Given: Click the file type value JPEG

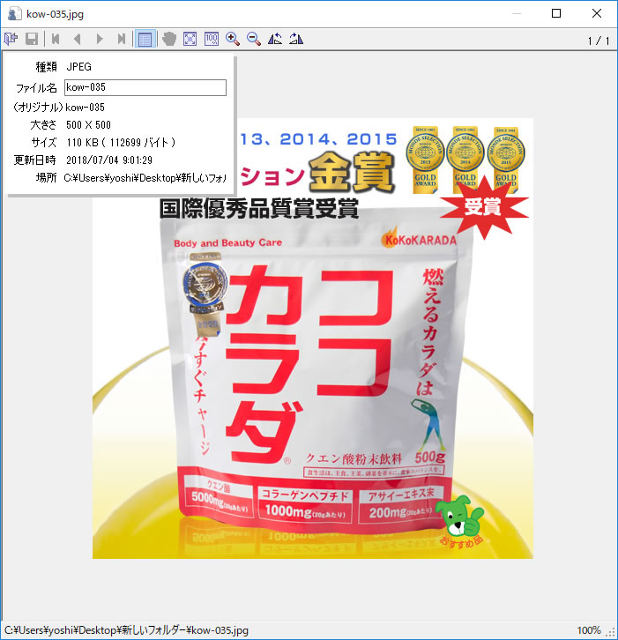Looking at the screenshot, I should 78,66.
